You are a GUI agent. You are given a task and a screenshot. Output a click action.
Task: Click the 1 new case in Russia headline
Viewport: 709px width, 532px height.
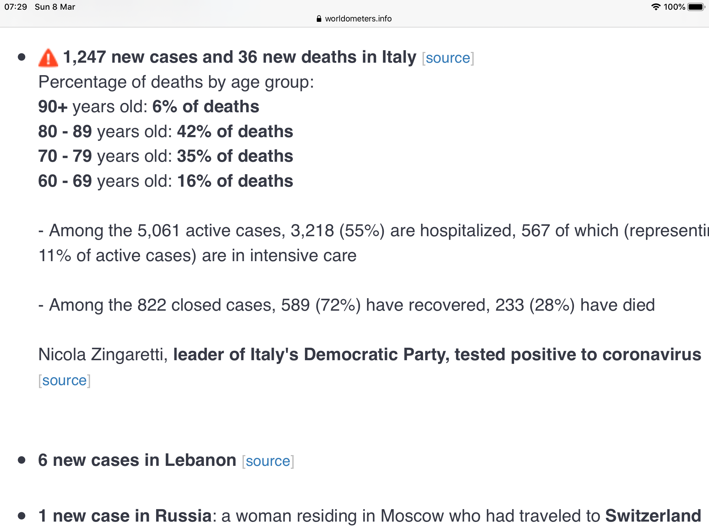pos(125,516)
